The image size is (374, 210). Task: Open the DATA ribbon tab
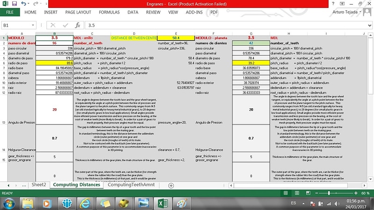pos(133,12)
